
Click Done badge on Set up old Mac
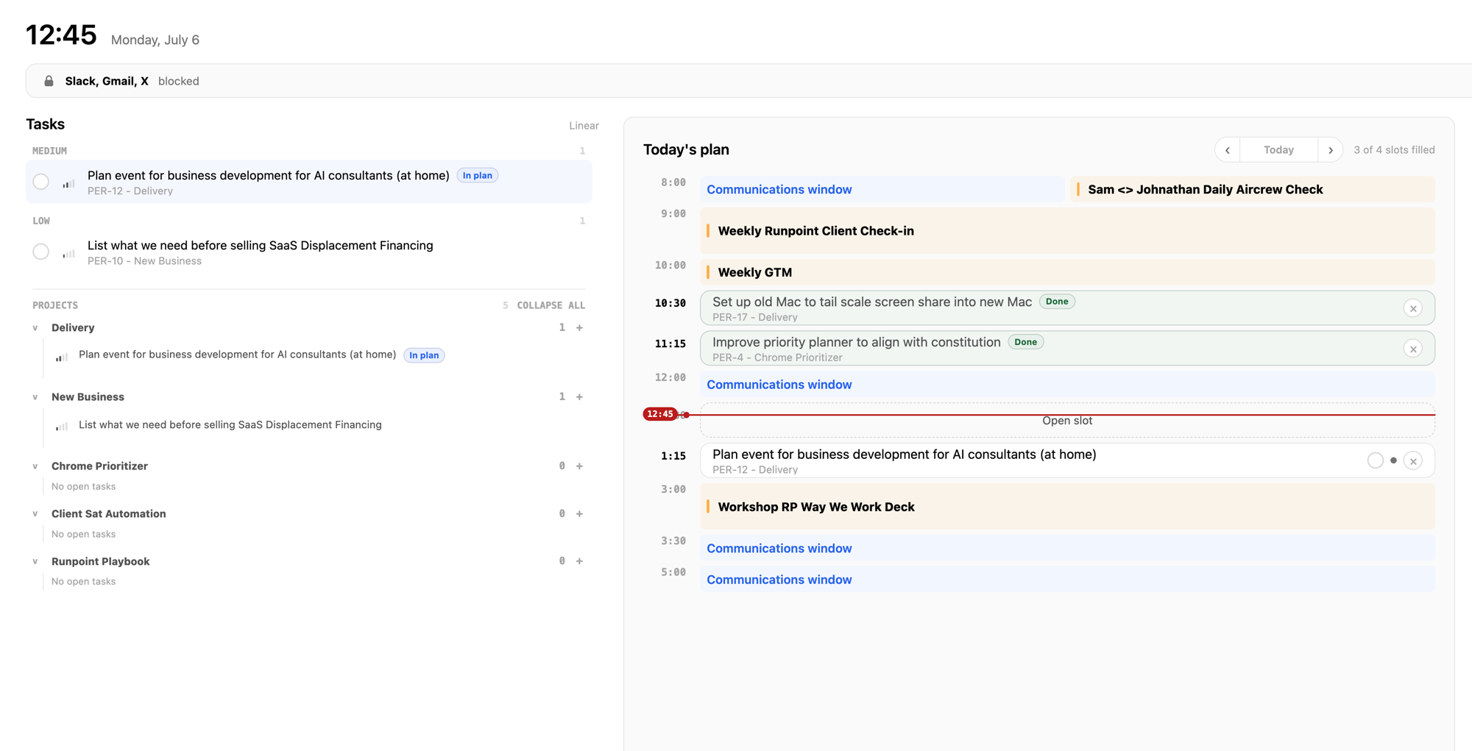tap(1057, 302)
